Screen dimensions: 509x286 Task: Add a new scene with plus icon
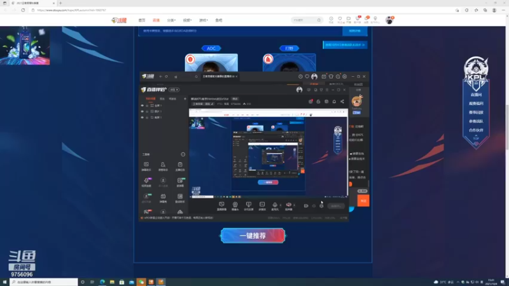point(185,99)
